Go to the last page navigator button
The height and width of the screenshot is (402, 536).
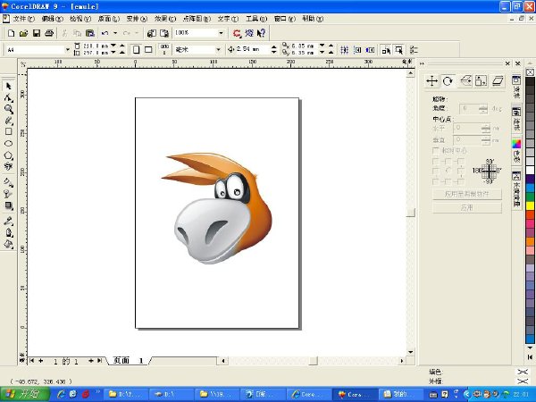tap(99, 361)
